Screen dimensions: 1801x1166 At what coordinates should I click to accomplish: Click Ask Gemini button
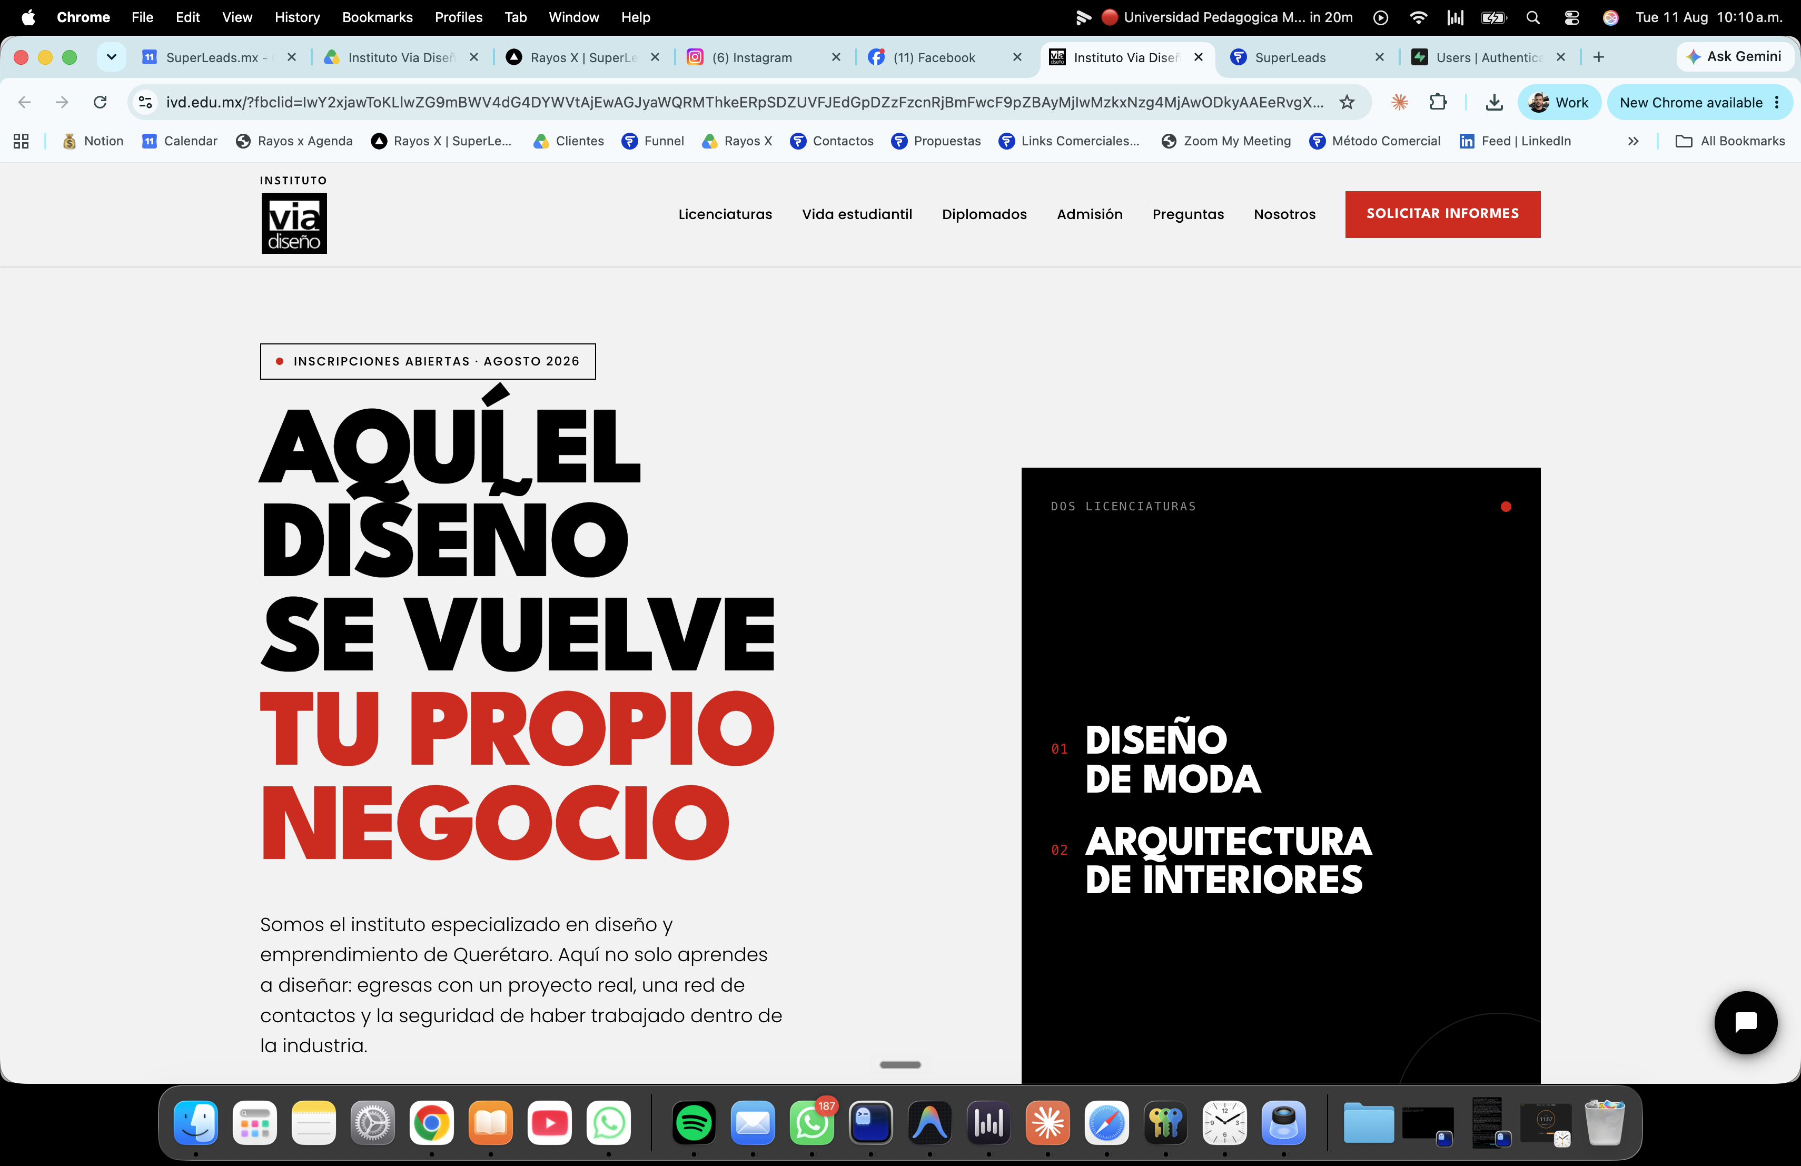pos(1734,57)
